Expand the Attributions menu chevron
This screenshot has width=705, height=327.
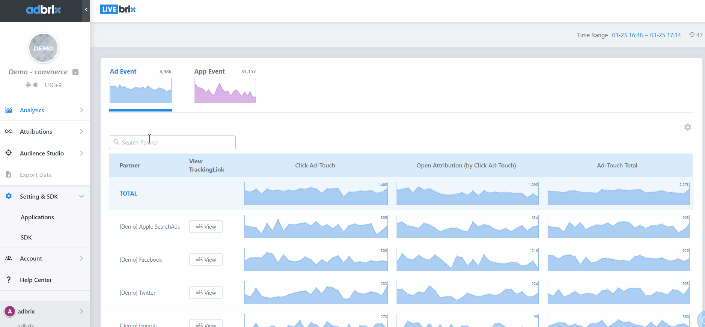(x=81, y=131)
